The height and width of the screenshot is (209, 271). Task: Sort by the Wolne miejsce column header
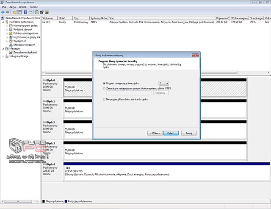tap(240, 18)
